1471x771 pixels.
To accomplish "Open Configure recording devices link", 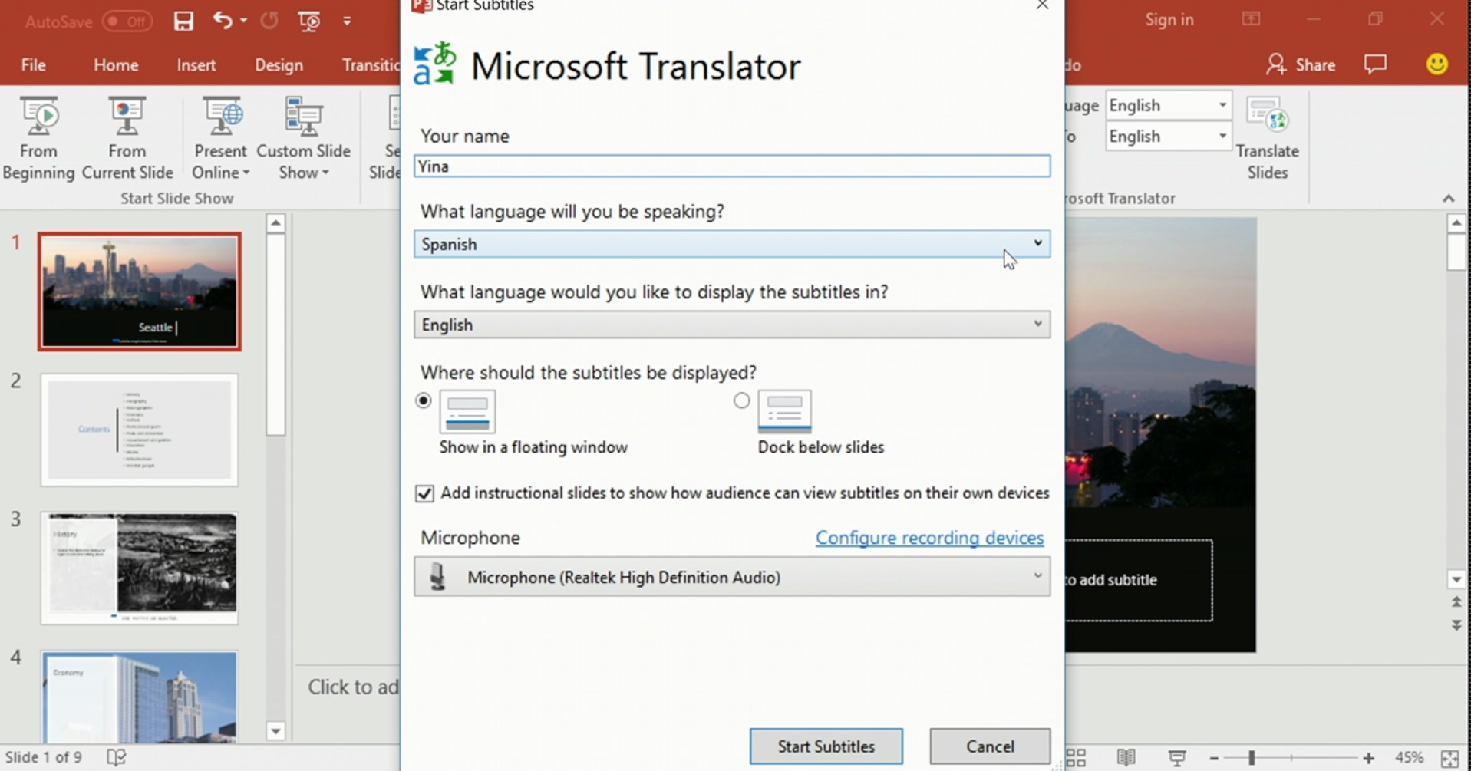I will coord(929,538).
